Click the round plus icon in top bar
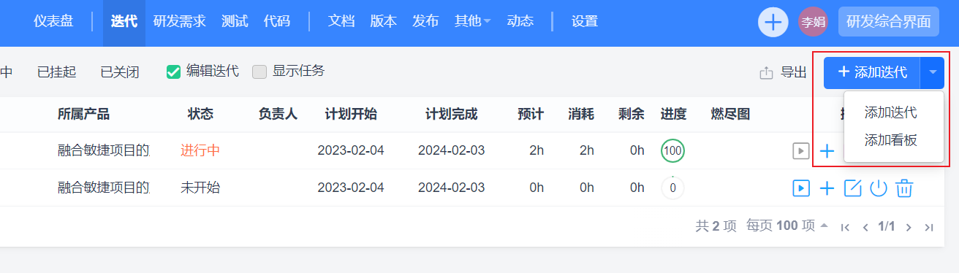This screenshot has width=959, height=273. click(773, 22)
